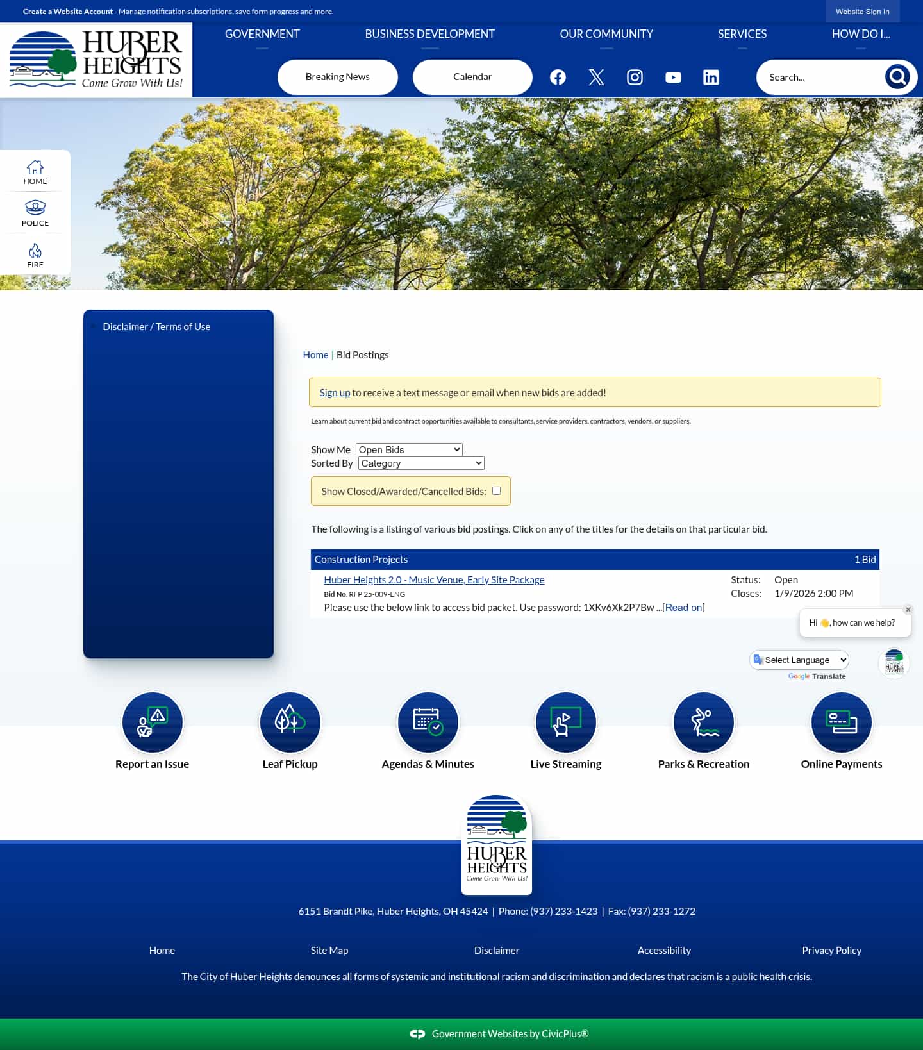Click the footer Privacy Policy link

(x=831, y=950)
